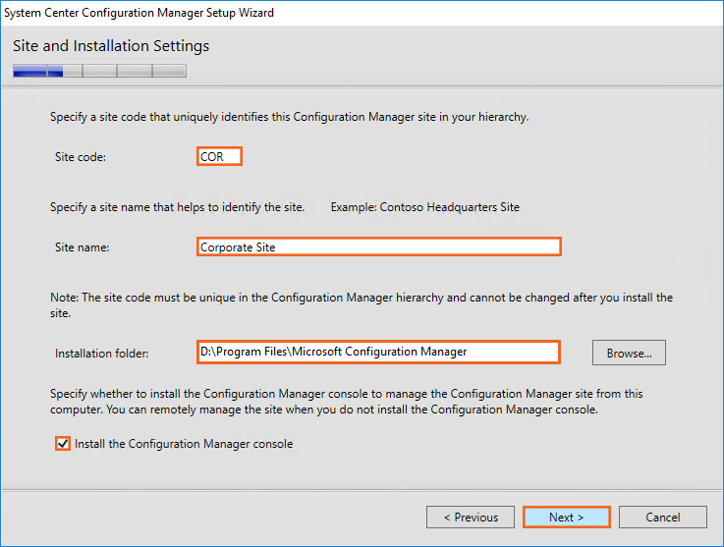Proceed by clicking the Next button
724x547 pixels.
(x=566, y=518)
